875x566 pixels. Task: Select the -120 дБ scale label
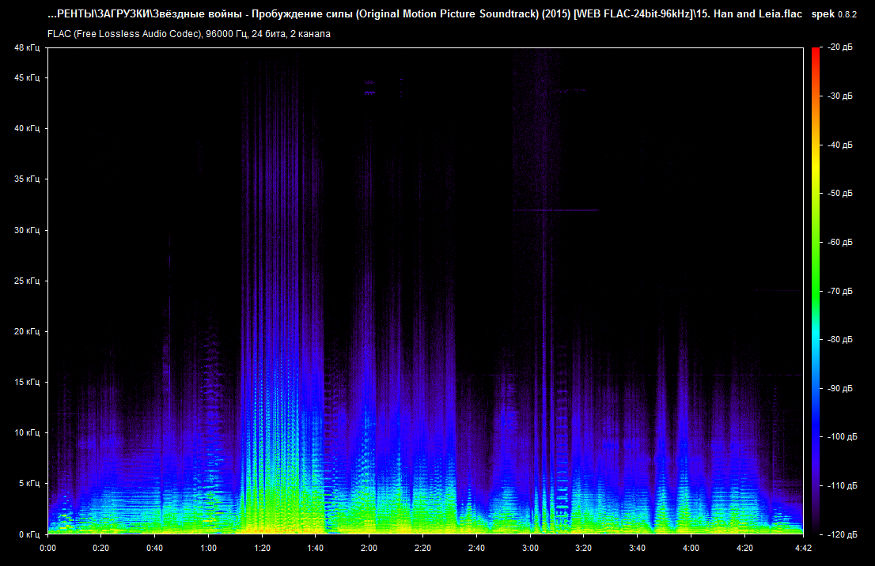click(x=842, y=534)
